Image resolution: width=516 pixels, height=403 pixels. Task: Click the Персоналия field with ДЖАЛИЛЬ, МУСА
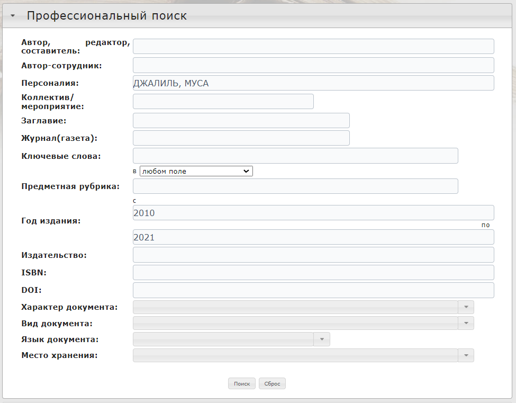[313, 83]
